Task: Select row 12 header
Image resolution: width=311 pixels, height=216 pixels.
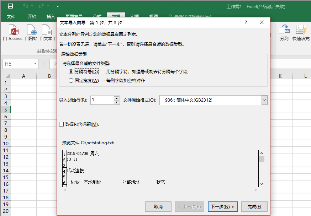Action: 6,157
